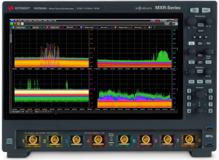Tap the Save Screen hardware key
This screenshot has width=219, height=160.
(200, 62)
